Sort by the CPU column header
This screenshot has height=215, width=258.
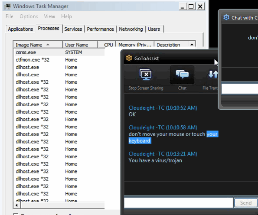107,45
